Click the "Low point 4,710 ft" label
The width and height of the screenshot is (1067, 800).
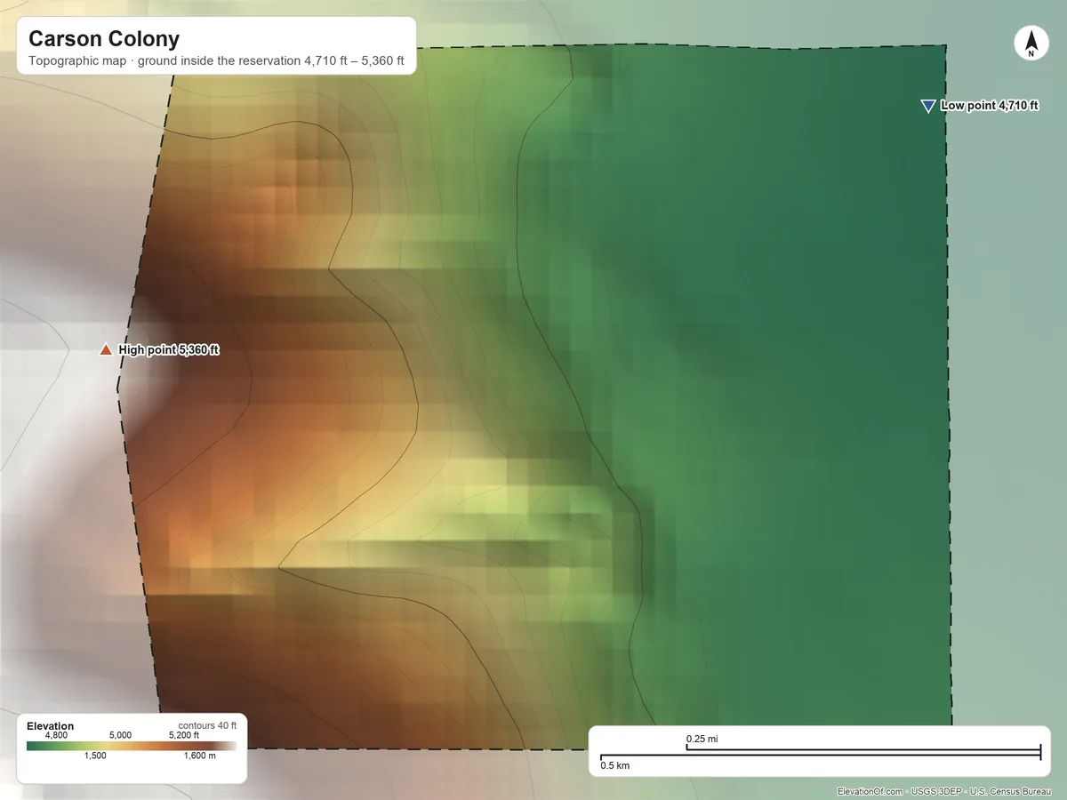991,105
